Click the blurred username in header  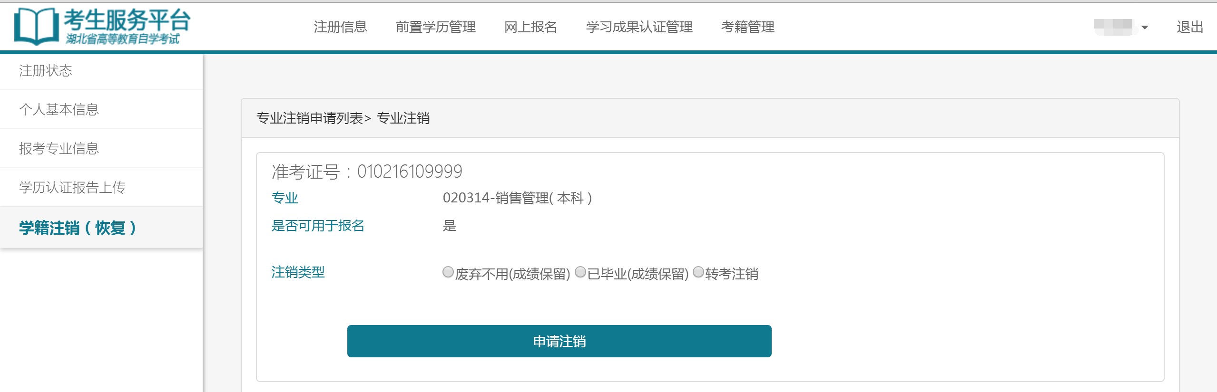(1113, 27)
